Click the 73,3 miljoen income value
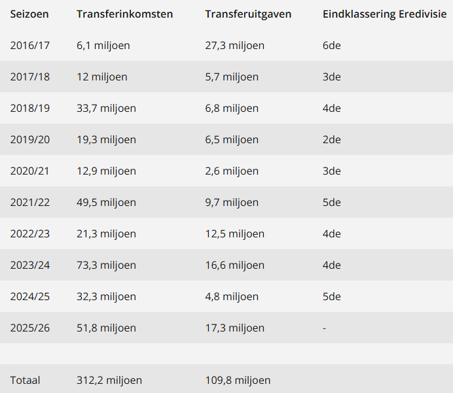Viewport: 453px width, 393px height. pyautogui.click(x=106, y=265)
